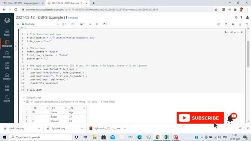Expand the workspace side panel arrow
251x141 pixels.
pyautogui.click(x=15, y=46)
